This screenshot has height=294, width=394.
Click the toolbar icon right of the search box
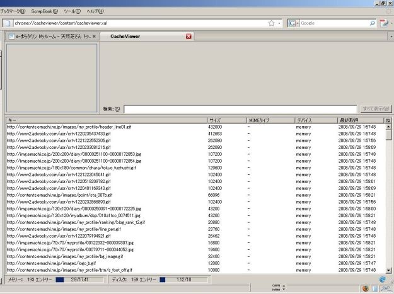coord(383,23)
